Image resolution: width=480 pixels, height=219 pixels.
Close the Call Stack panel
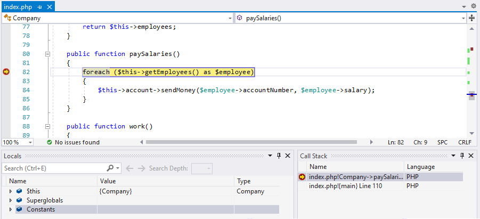coord(471,156)
